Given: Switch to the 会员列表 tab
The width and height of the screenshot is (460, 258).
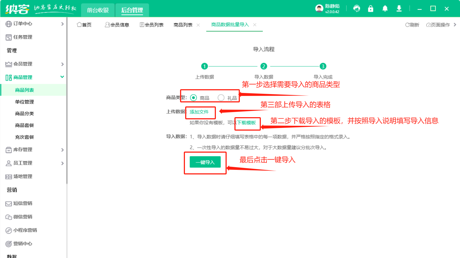Looking at the screenshot, I should 152,25.
